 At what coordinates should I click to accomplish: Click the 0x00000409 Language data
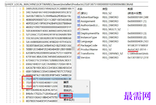138,41
